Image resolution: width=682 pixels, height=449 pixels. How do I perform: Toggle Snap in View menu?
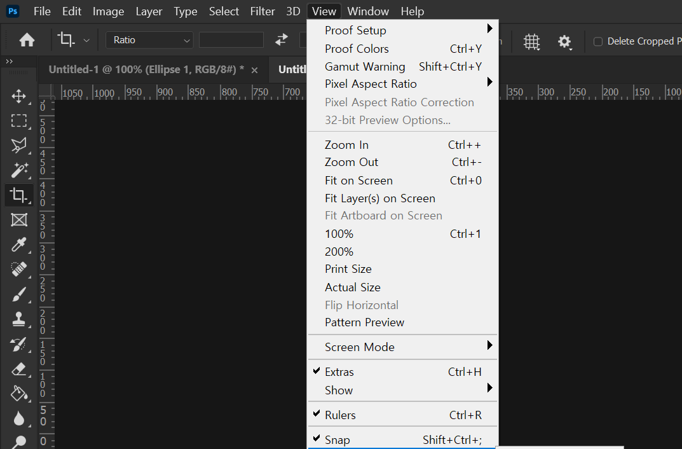(403, 440)
